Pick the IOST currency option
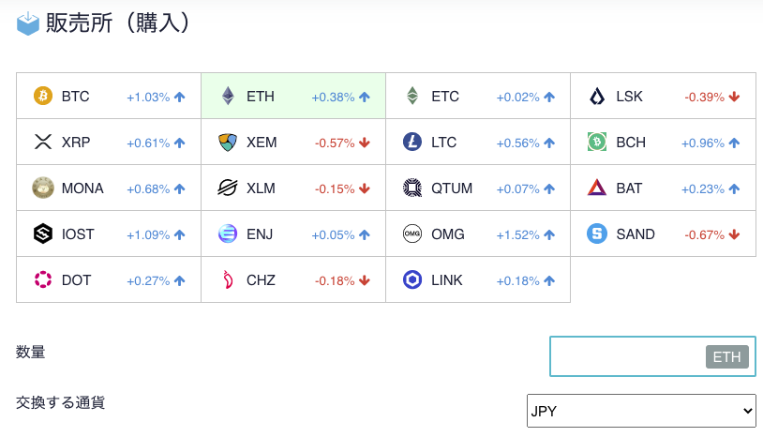Viewport: 763px width, 437px height. click(108, 234)
